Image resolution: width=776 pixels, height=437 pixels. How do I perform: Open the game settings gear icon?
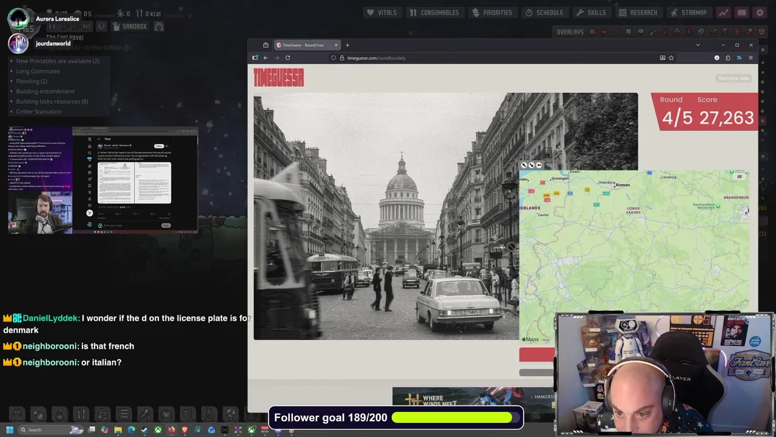point(760,12)
